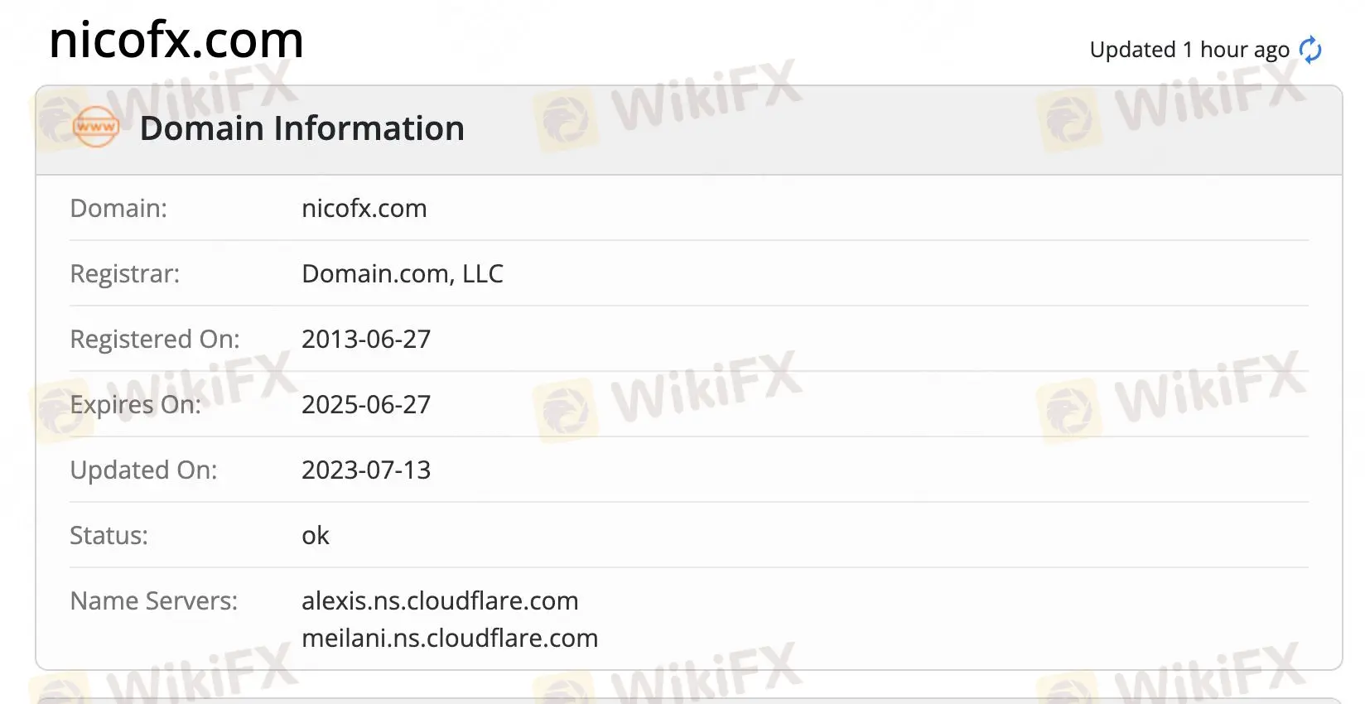Click the orange www globe icon
Viewport: 1365px width, 704px height.
(x=96, y=128)
